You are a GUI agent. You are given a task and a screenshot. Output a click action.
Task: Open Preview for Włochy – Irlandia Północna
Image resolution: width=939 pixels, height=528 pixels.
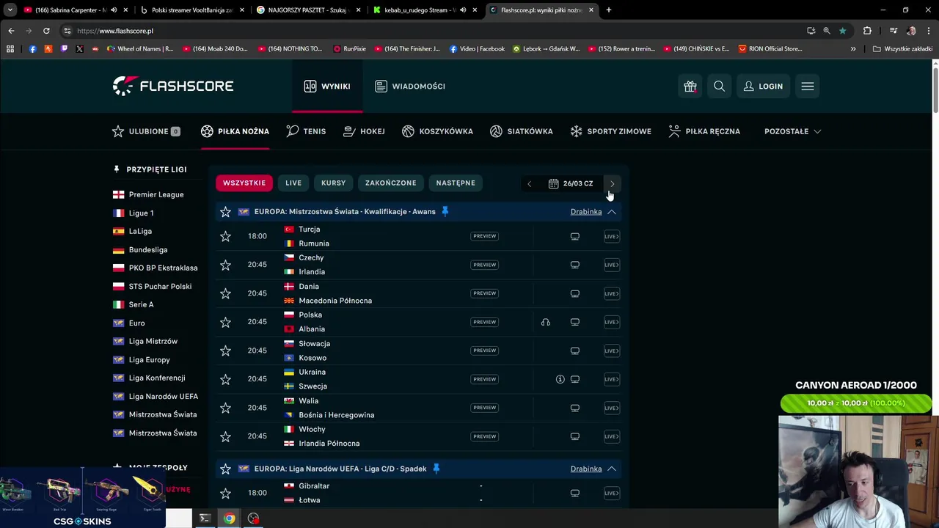point(484,436)
